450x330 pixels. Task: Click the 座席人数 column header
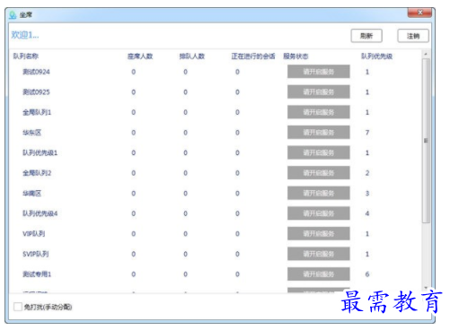(140, 56)
